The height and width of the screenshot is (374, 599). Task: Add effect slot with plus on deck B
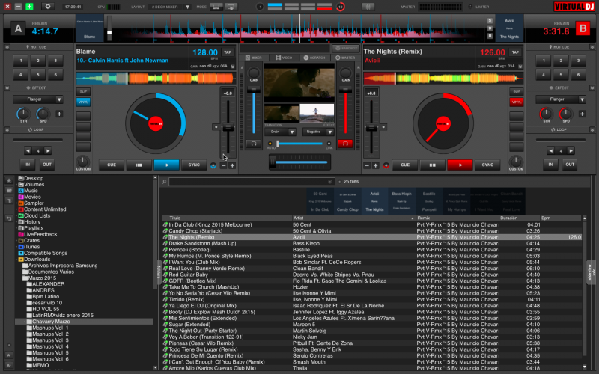[x=582, y=114]
